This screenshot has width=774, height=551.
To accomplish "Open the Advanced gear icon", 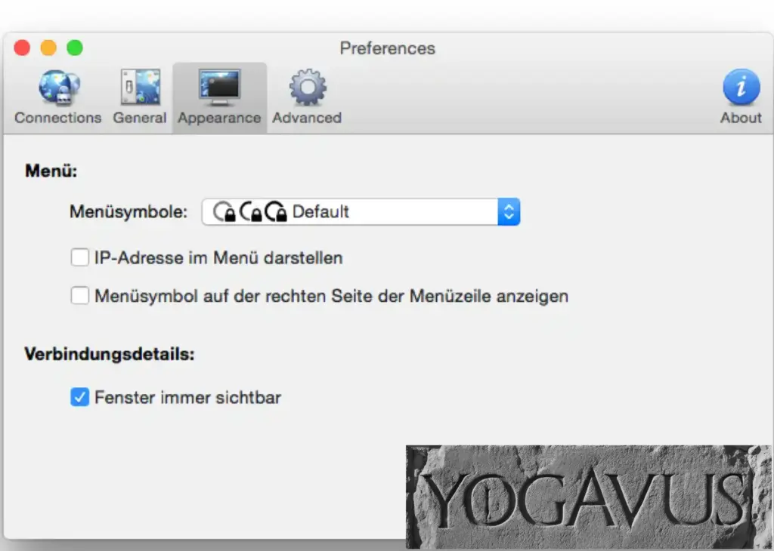I will pyautogui.click(x=307, y=88).
